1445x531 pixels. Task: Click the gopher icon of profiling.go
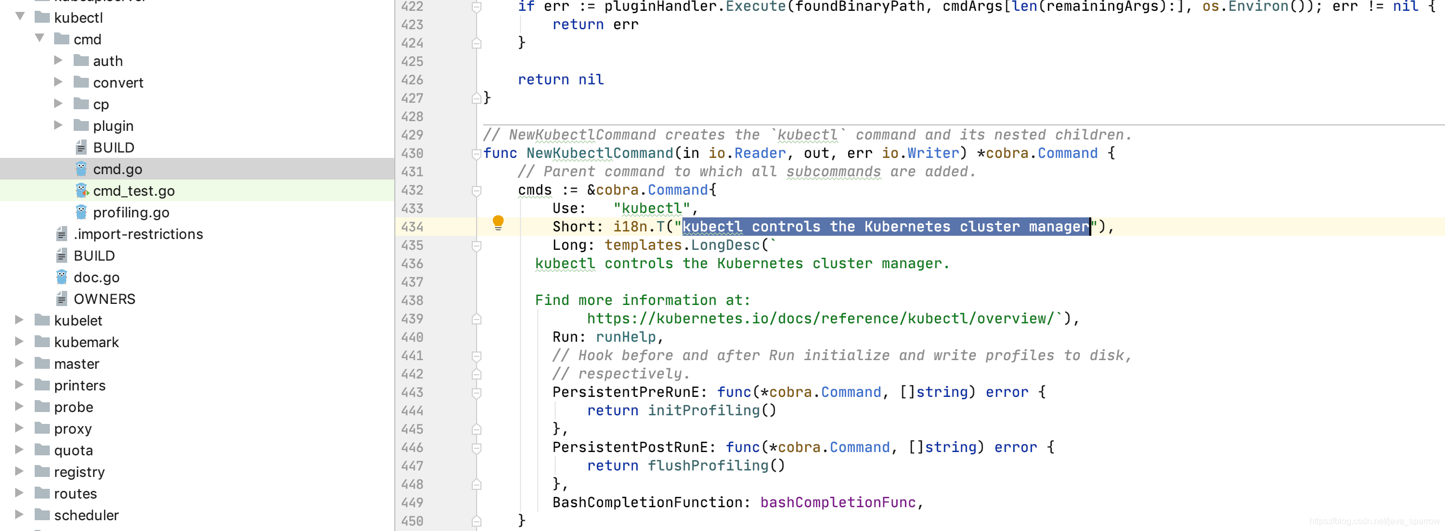pos(81,212)
